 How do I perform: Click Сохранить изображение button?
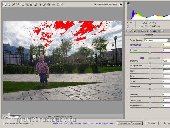(18, 123)
